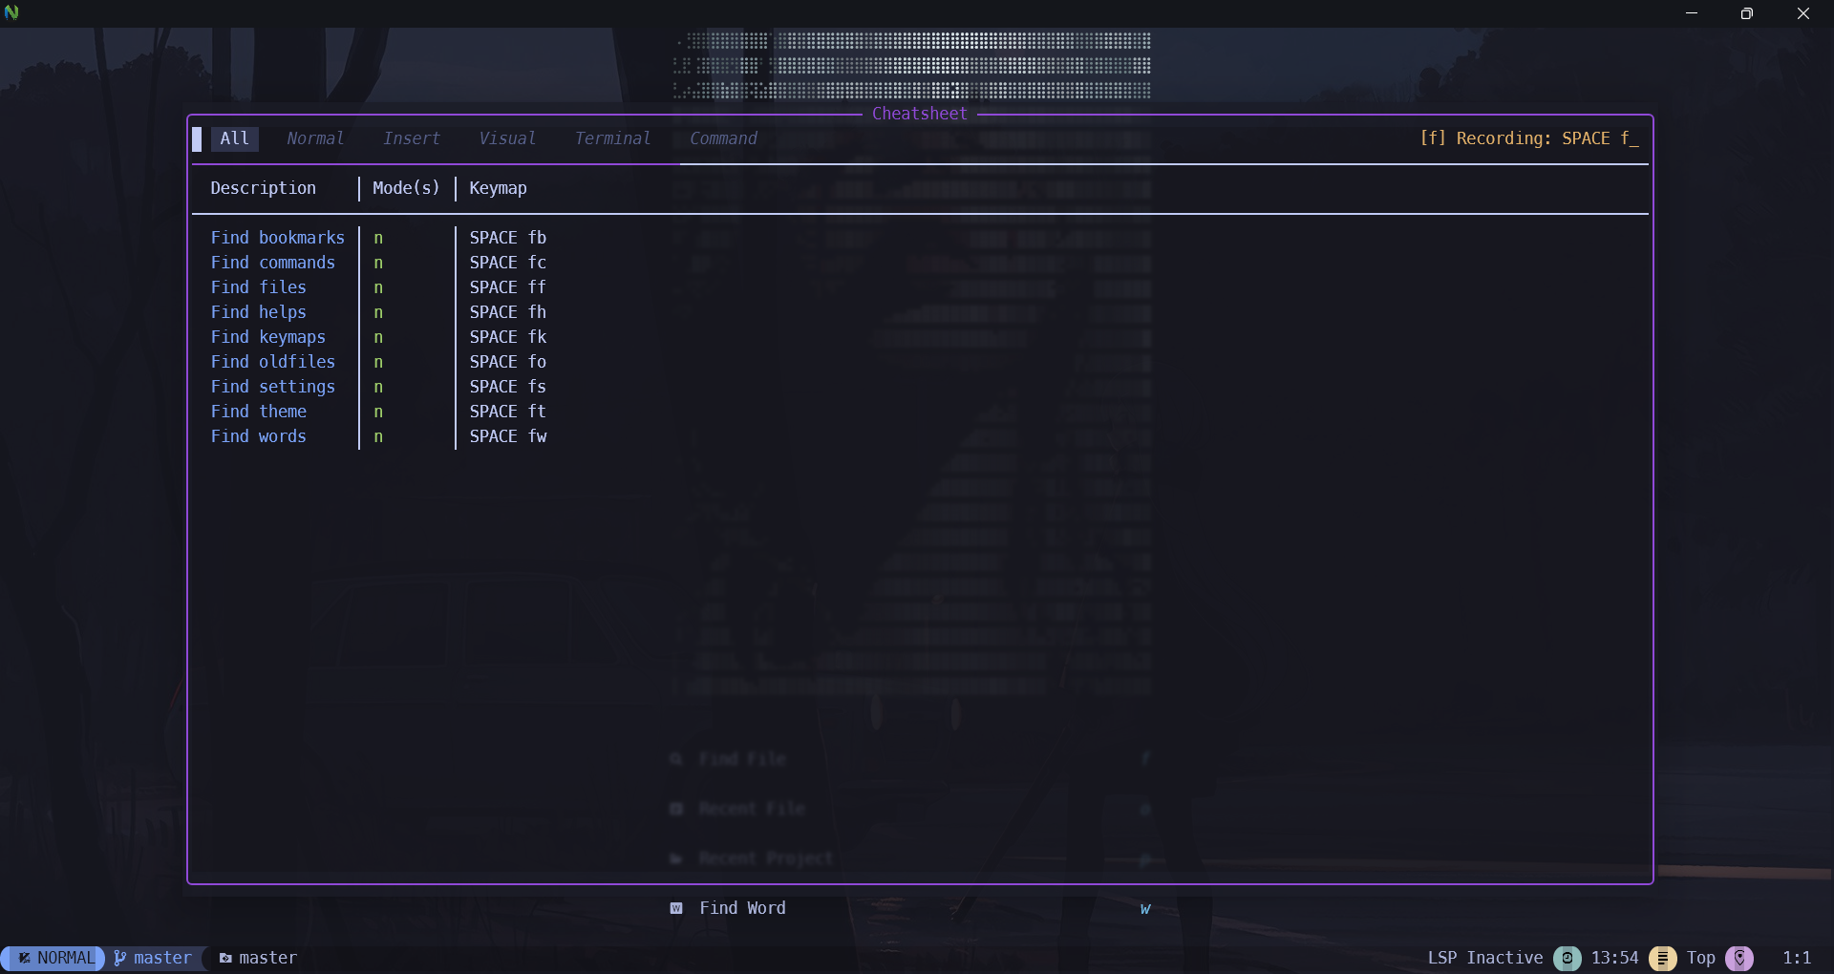Viewport: 1834px width, 974px height.
Task: Click the mode n cell for Find bookmarks
Action: pos(378,239)
